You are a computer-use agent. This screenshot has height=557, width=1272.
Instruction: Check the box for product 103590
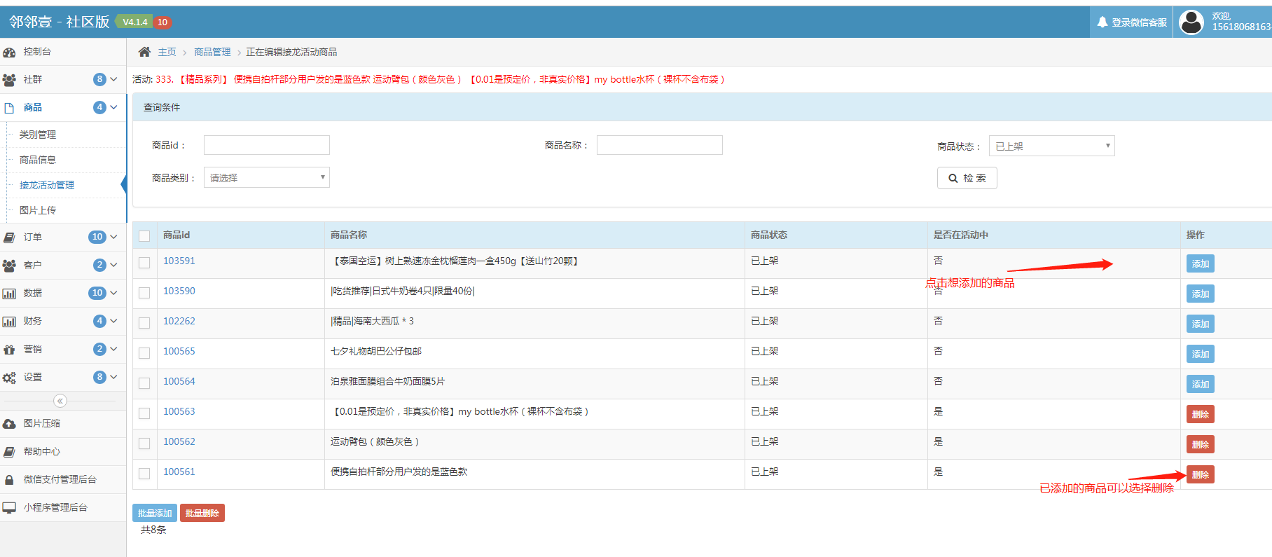click(x=144, y=293)
